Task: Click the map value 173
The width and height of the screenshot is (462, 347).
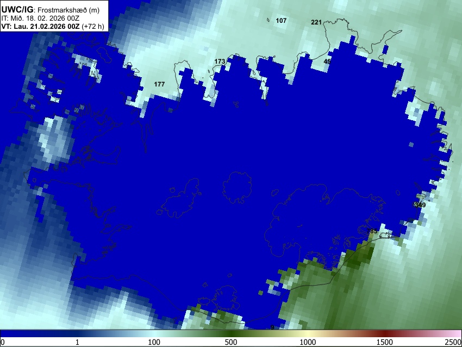Action: coord(220,61)
